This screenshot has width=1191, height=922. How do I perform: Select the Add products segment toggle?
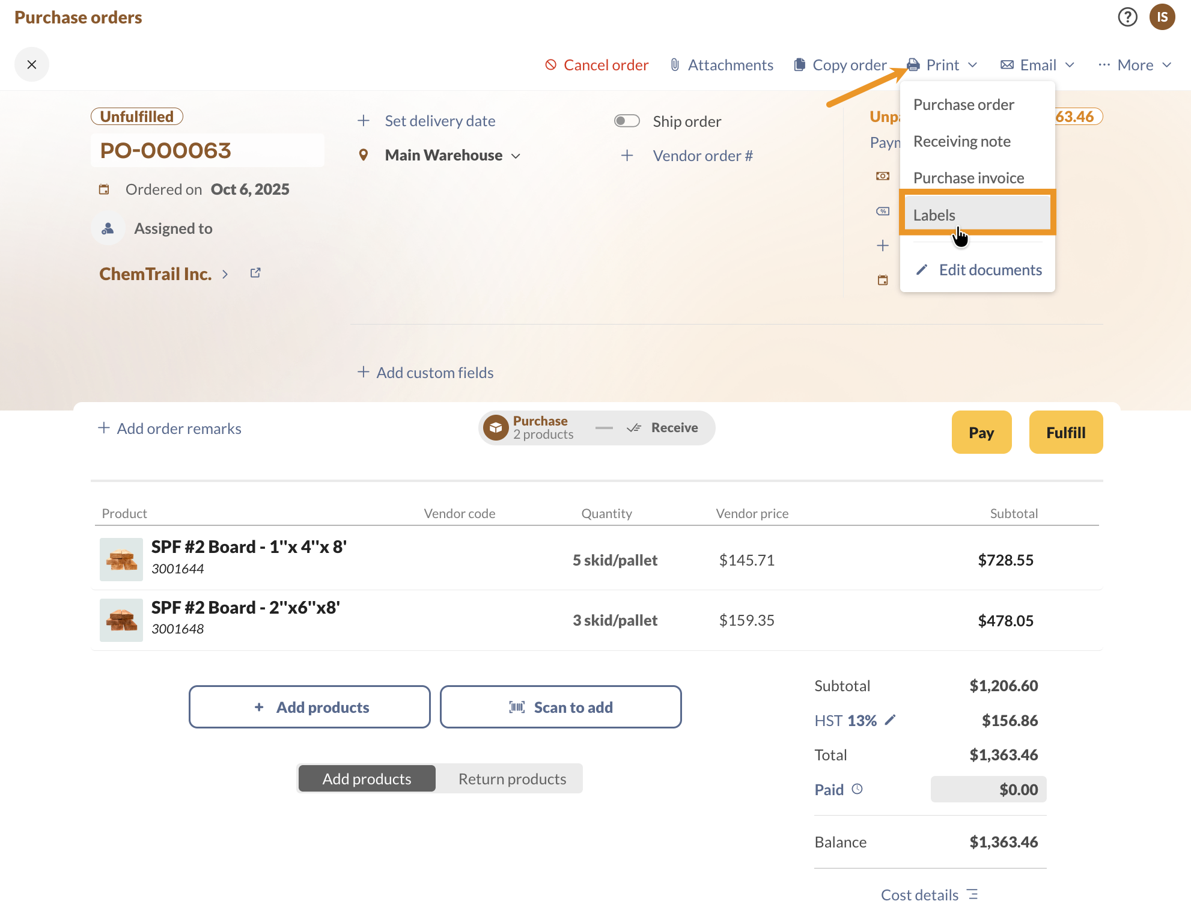367,779
